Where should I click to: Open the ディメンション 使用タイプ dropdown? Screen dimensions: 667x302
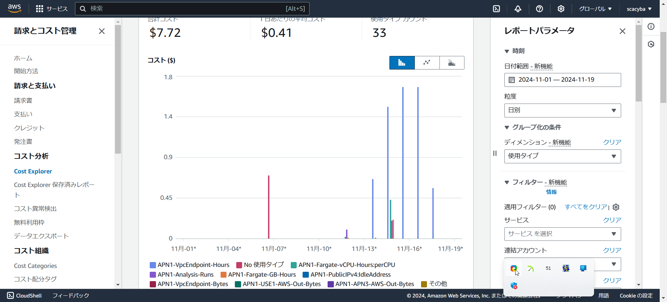pos(562,156)
